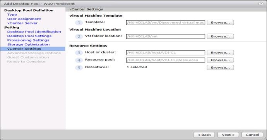Screen dimensions: 267x140
Task: Select the step 3 Host or cluster badge
Action: click(79, 53)
